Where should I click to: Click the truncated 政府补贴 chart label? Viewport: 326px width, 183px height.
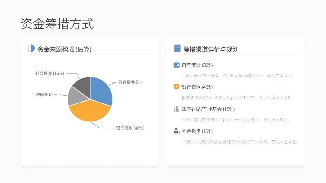pyautogui.click(x=46, y=95)
